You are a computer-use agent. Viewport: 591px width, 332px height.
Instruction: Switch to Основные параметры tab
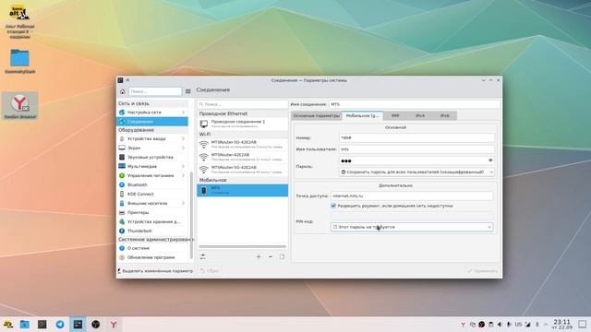[x=316, y=115]
